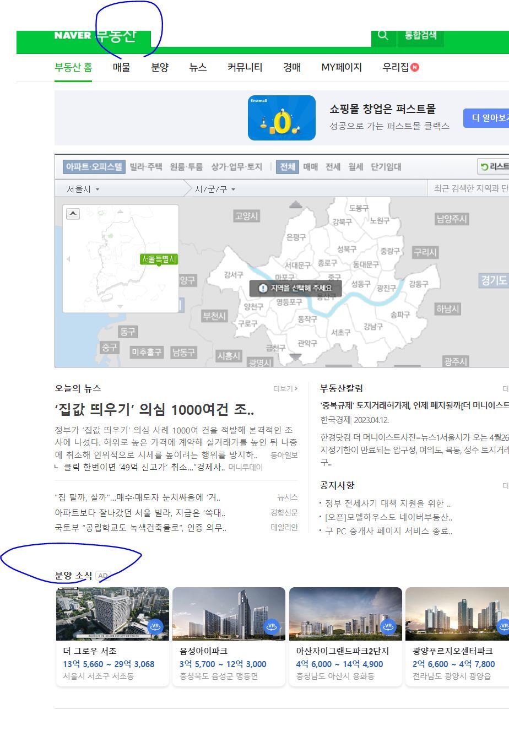
Task: Click the 통합검색 button
Action: 421,35
